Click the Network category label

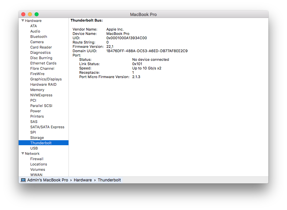(32, 154)
